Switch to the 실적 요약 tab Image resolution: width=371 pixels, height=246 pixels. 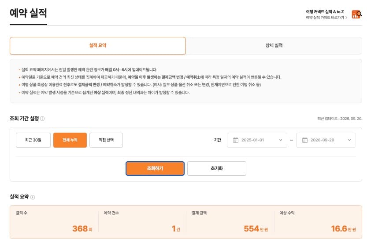[x=98, y=46]
